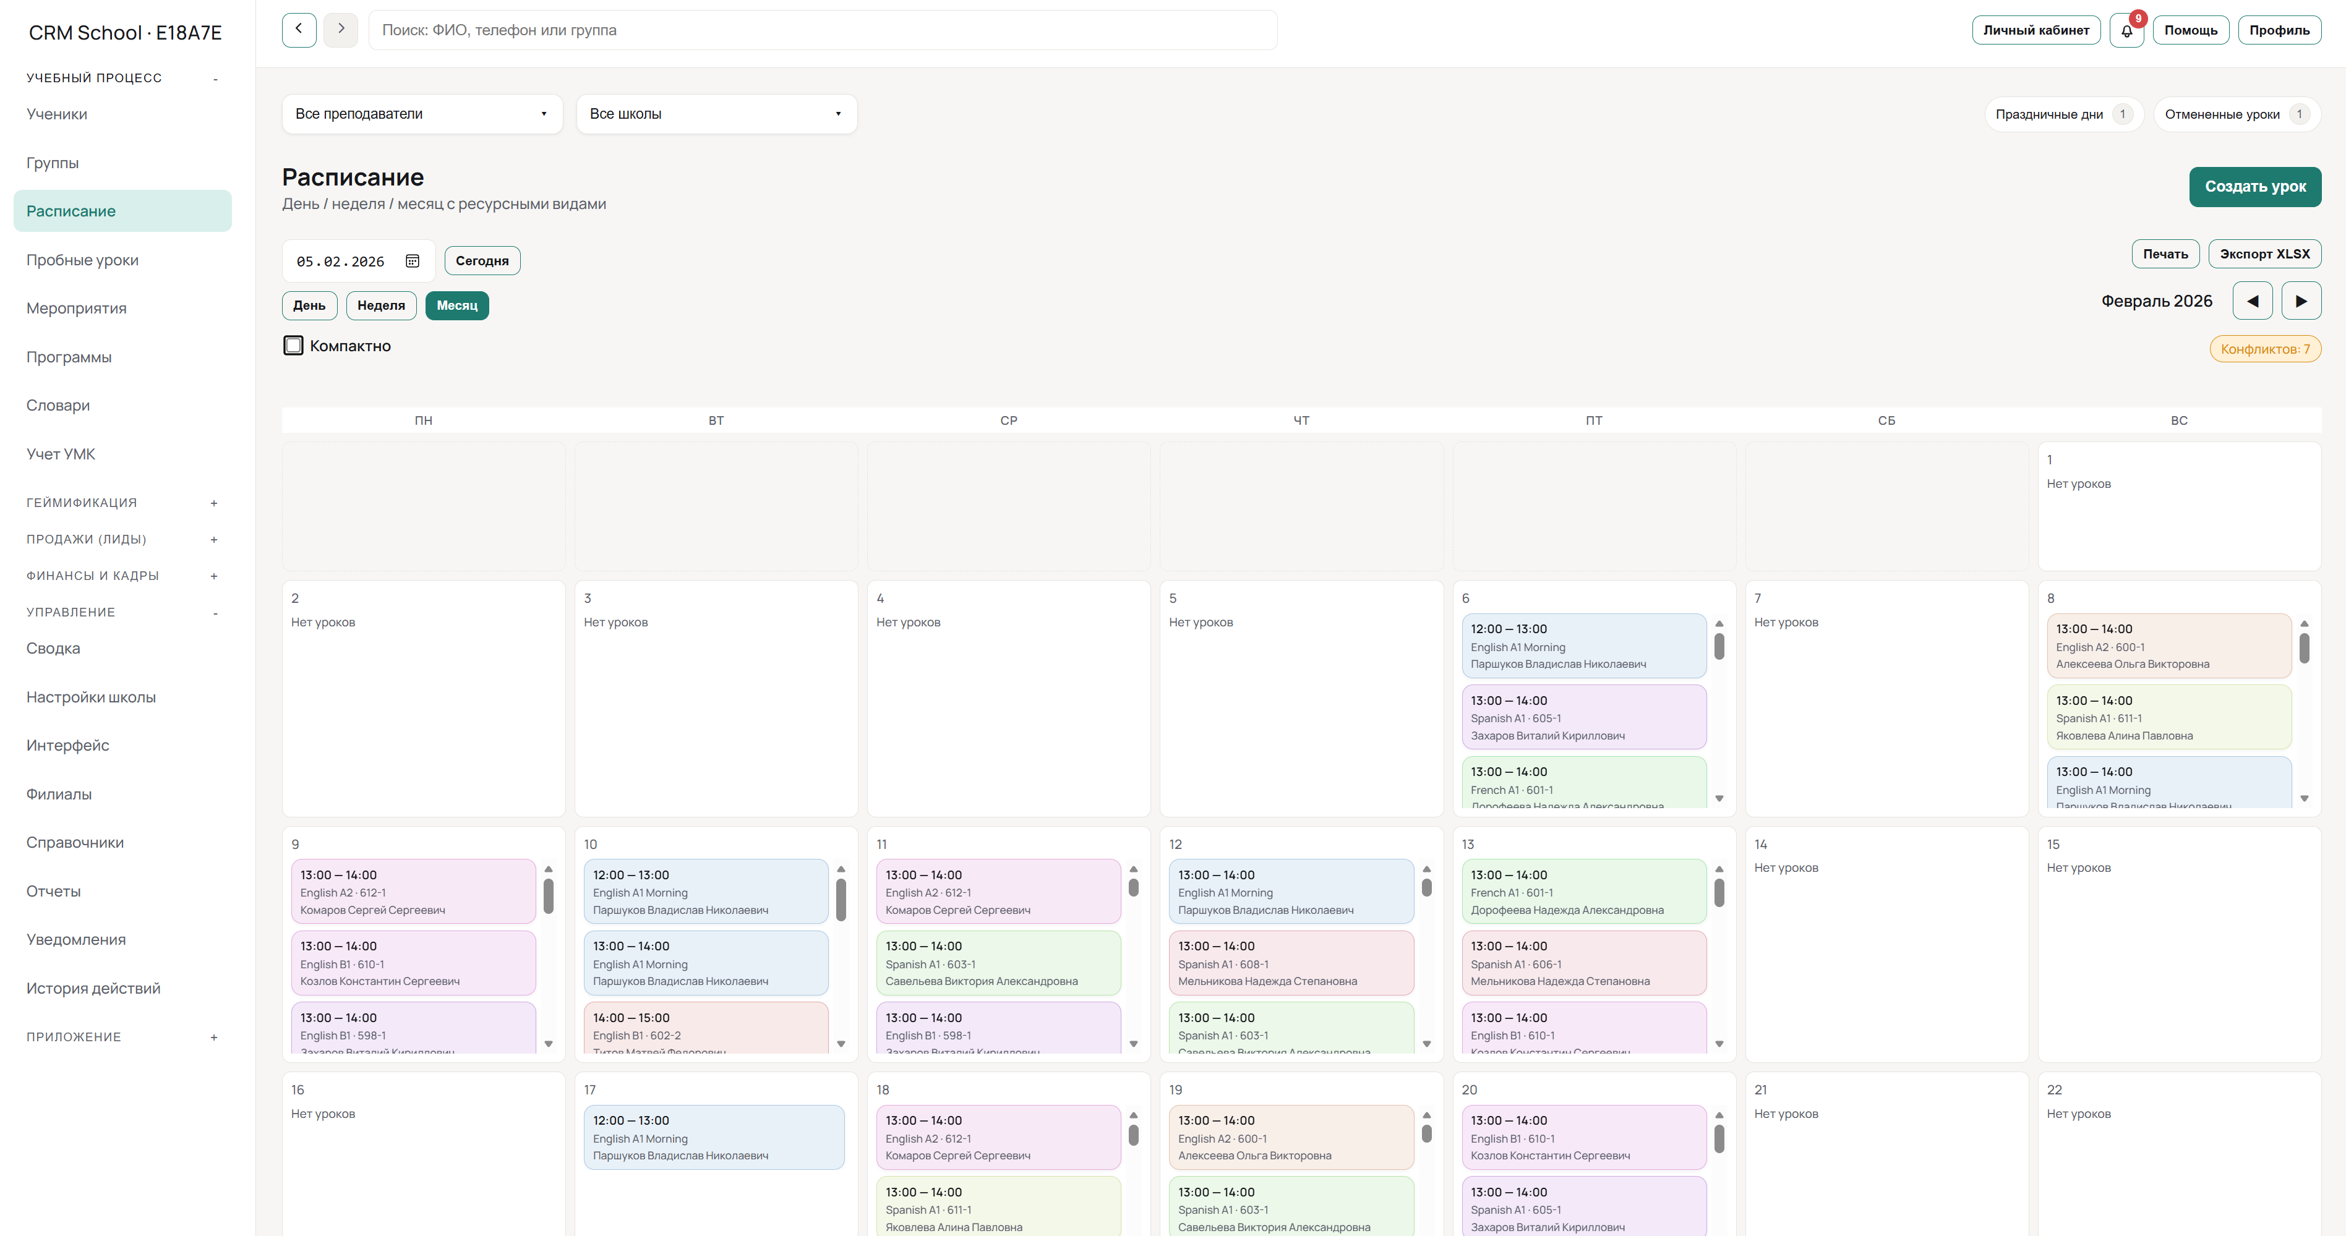The width and height of the screenshot is (2346, 1236).
Task: Click the Создать урок button
Action: click(2255, 187)
